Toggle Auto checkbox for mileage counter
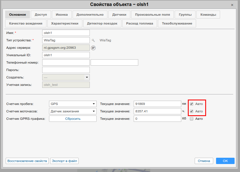This screenshot has width=240, height=172. (x=192, y=104)
